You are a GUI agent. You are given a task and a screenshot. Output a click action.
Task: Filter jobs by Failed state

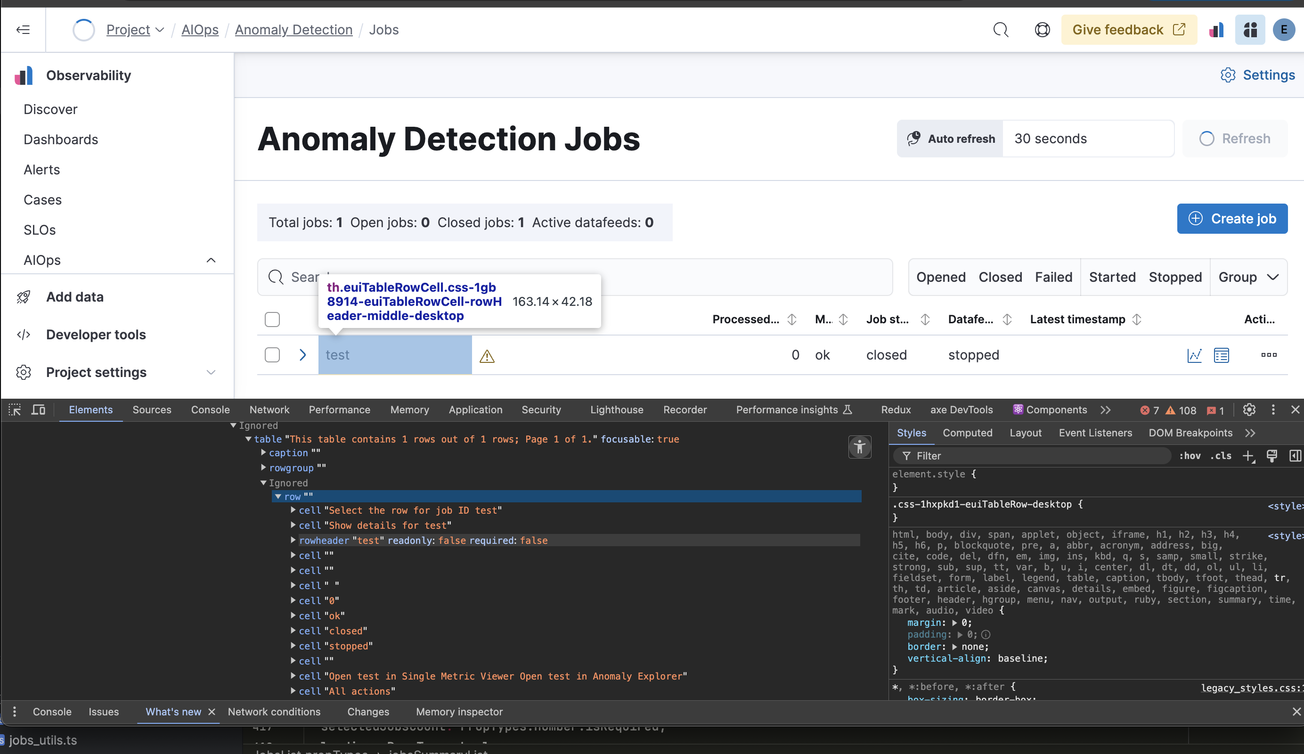1053,278
